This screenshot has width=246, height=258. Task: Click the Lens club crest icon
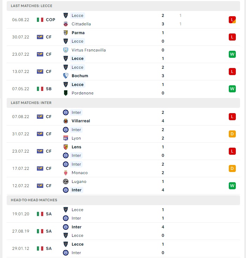click(x=66, y=147)
